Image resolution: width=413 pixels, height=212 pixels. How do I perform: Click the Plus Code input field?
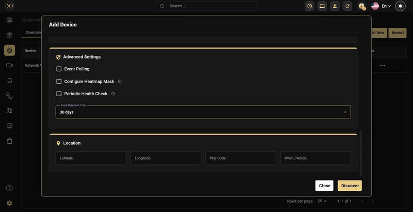click(x=241, y=158)
